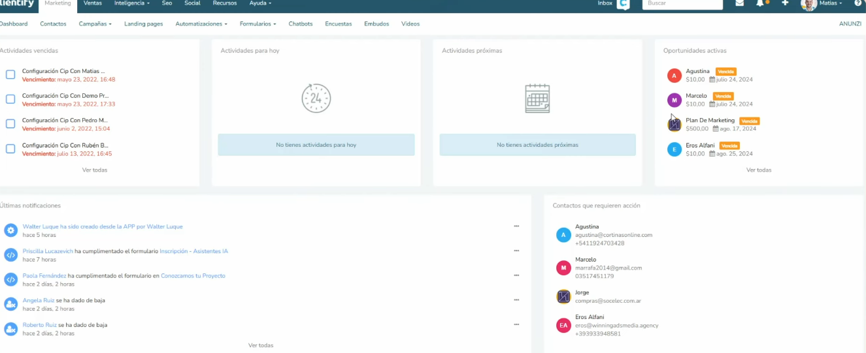Click unsubscribe icon beside Roberto Ruiz notification
The width and height of the screenshot is (866, 353).
(x=10, y=329)
